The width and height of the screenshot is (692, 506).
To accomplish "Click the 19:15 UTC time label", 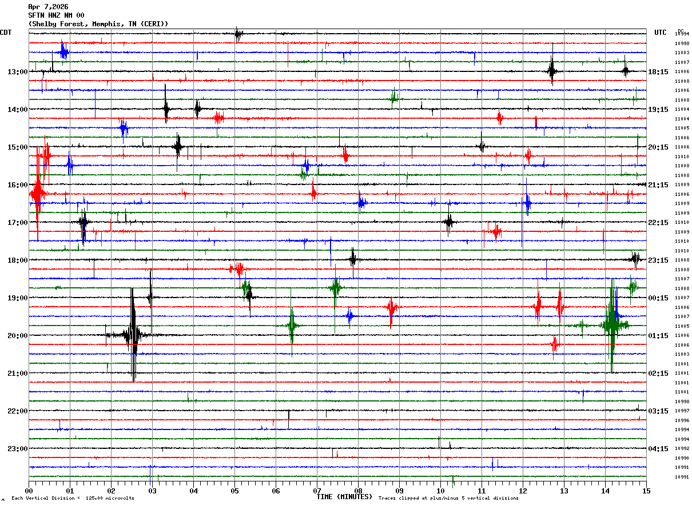I will [658, 109].
